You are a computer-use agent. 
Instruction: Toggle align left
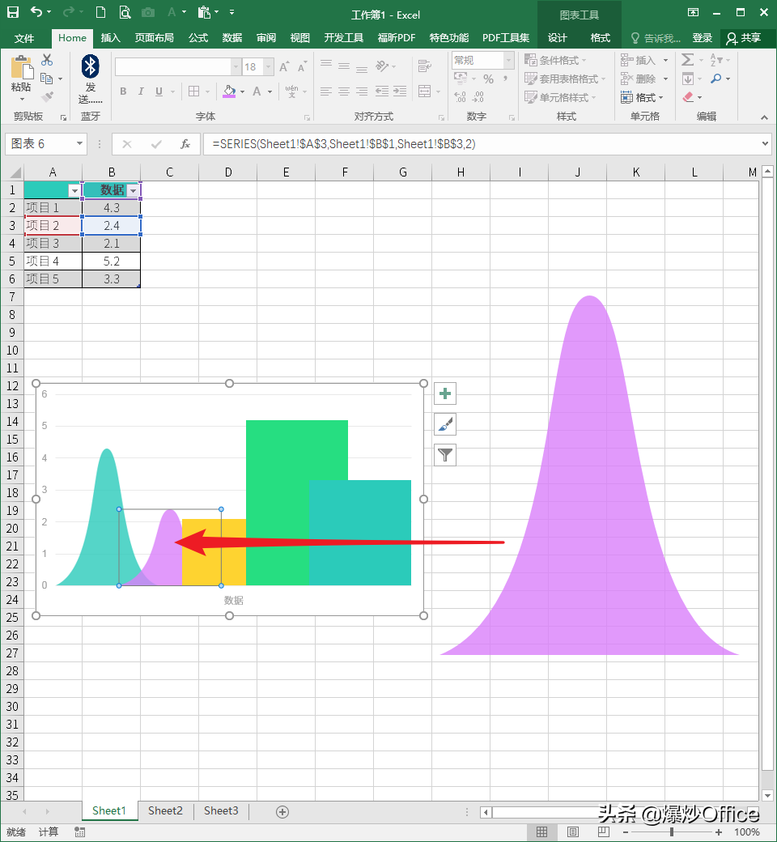tap(326, 91)
